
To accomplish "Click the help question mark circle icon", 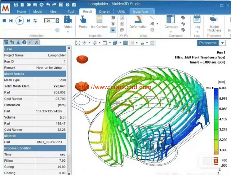I will [68, 5].
